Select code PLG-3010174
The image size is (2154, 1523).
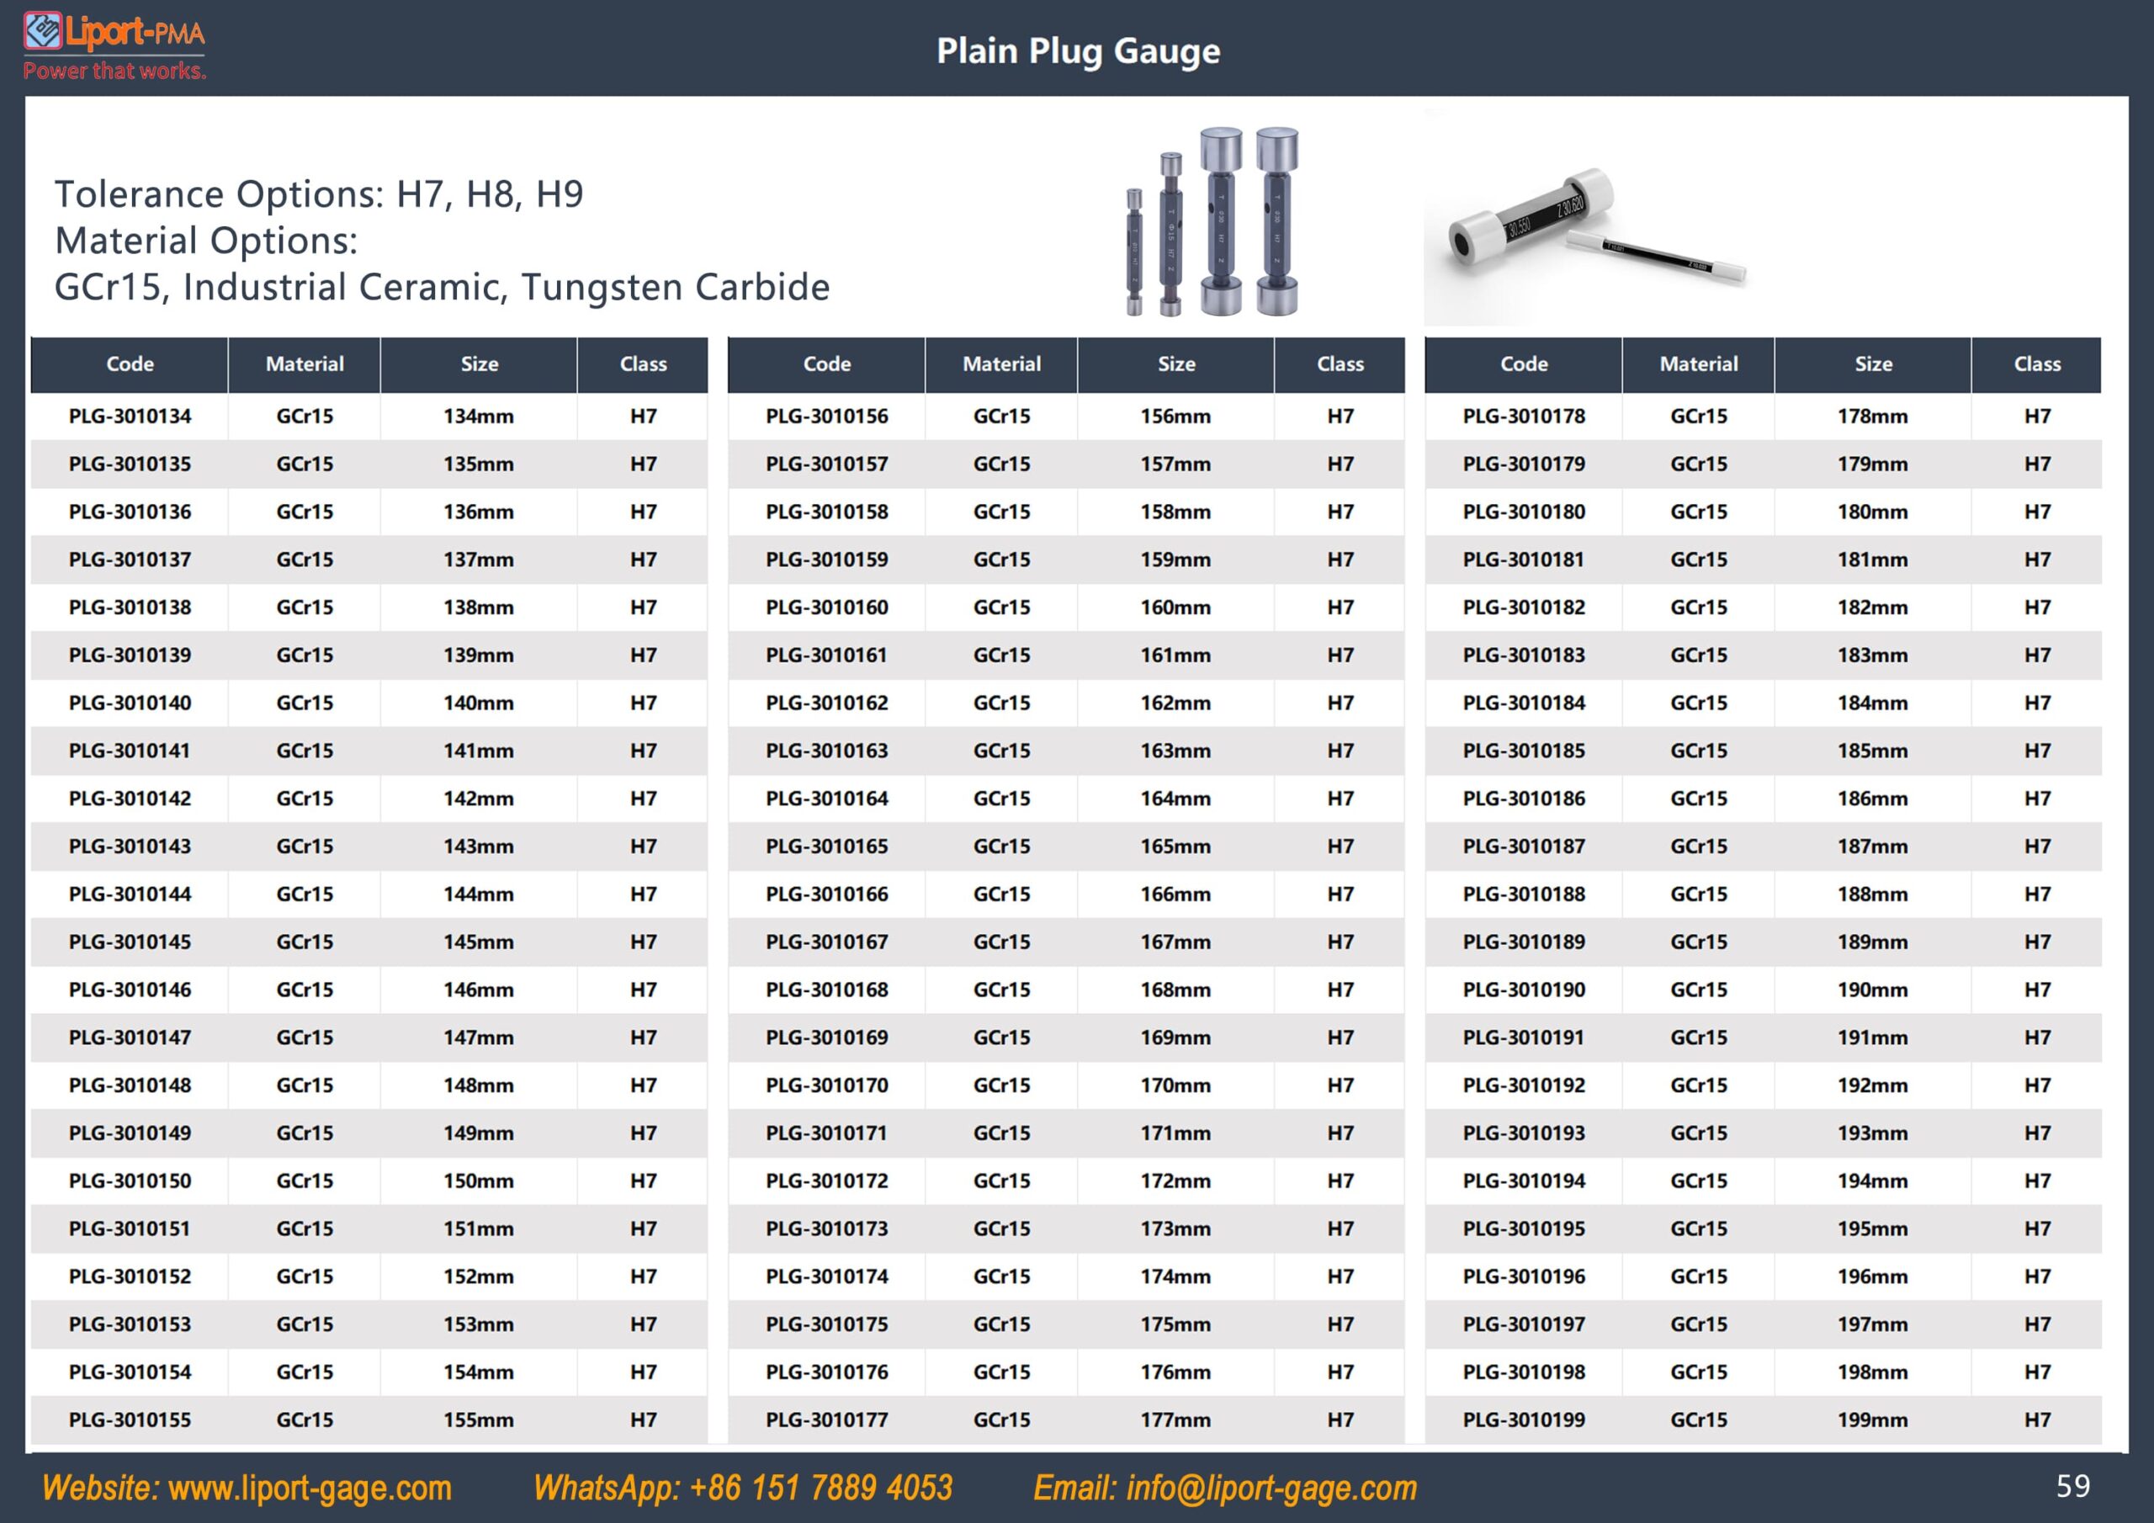pyautogui.click(x=826, y=1277)
